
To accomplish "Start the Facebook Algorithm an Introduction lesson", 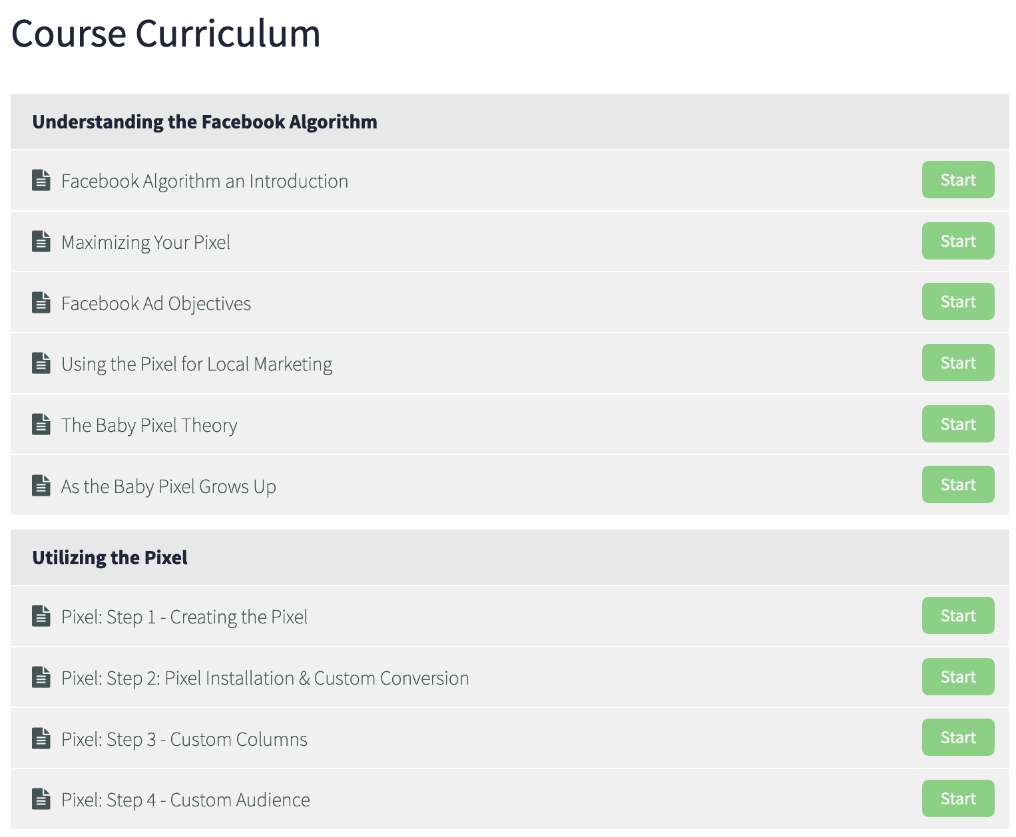I will pyautogui.click(x=958, y=180).
